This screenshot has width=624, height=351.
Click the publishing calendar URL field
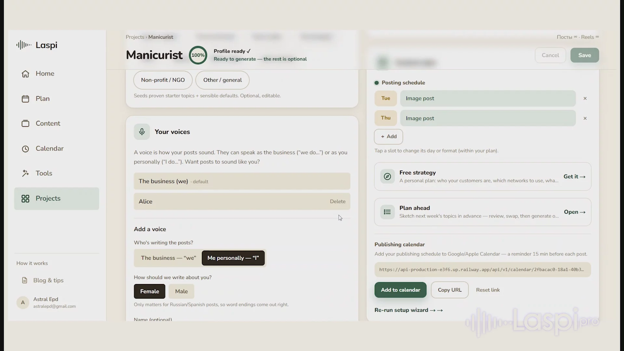483,270
